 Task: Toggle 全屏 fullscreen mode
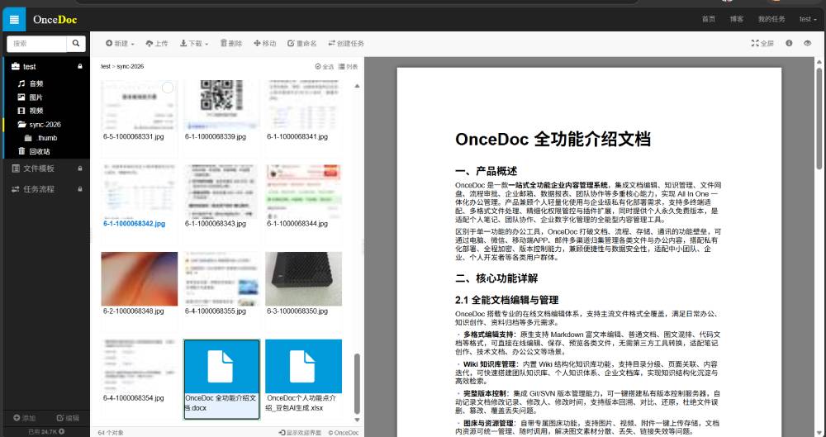(762, 44)
